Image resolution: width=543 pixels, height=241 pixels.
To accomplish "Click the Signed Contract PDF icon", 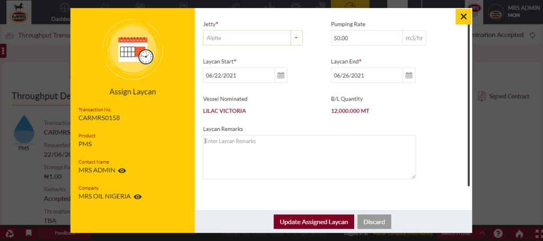I will [481, 96].
